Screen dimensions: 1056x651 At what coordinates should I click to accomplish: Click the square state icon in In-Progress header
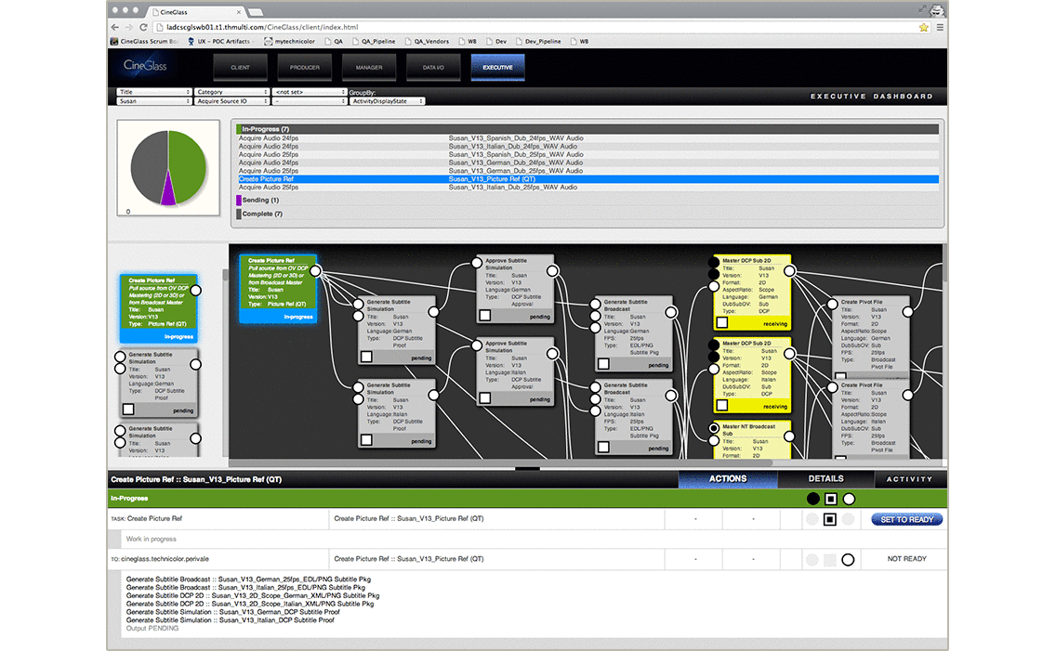(x=831, y=499)
